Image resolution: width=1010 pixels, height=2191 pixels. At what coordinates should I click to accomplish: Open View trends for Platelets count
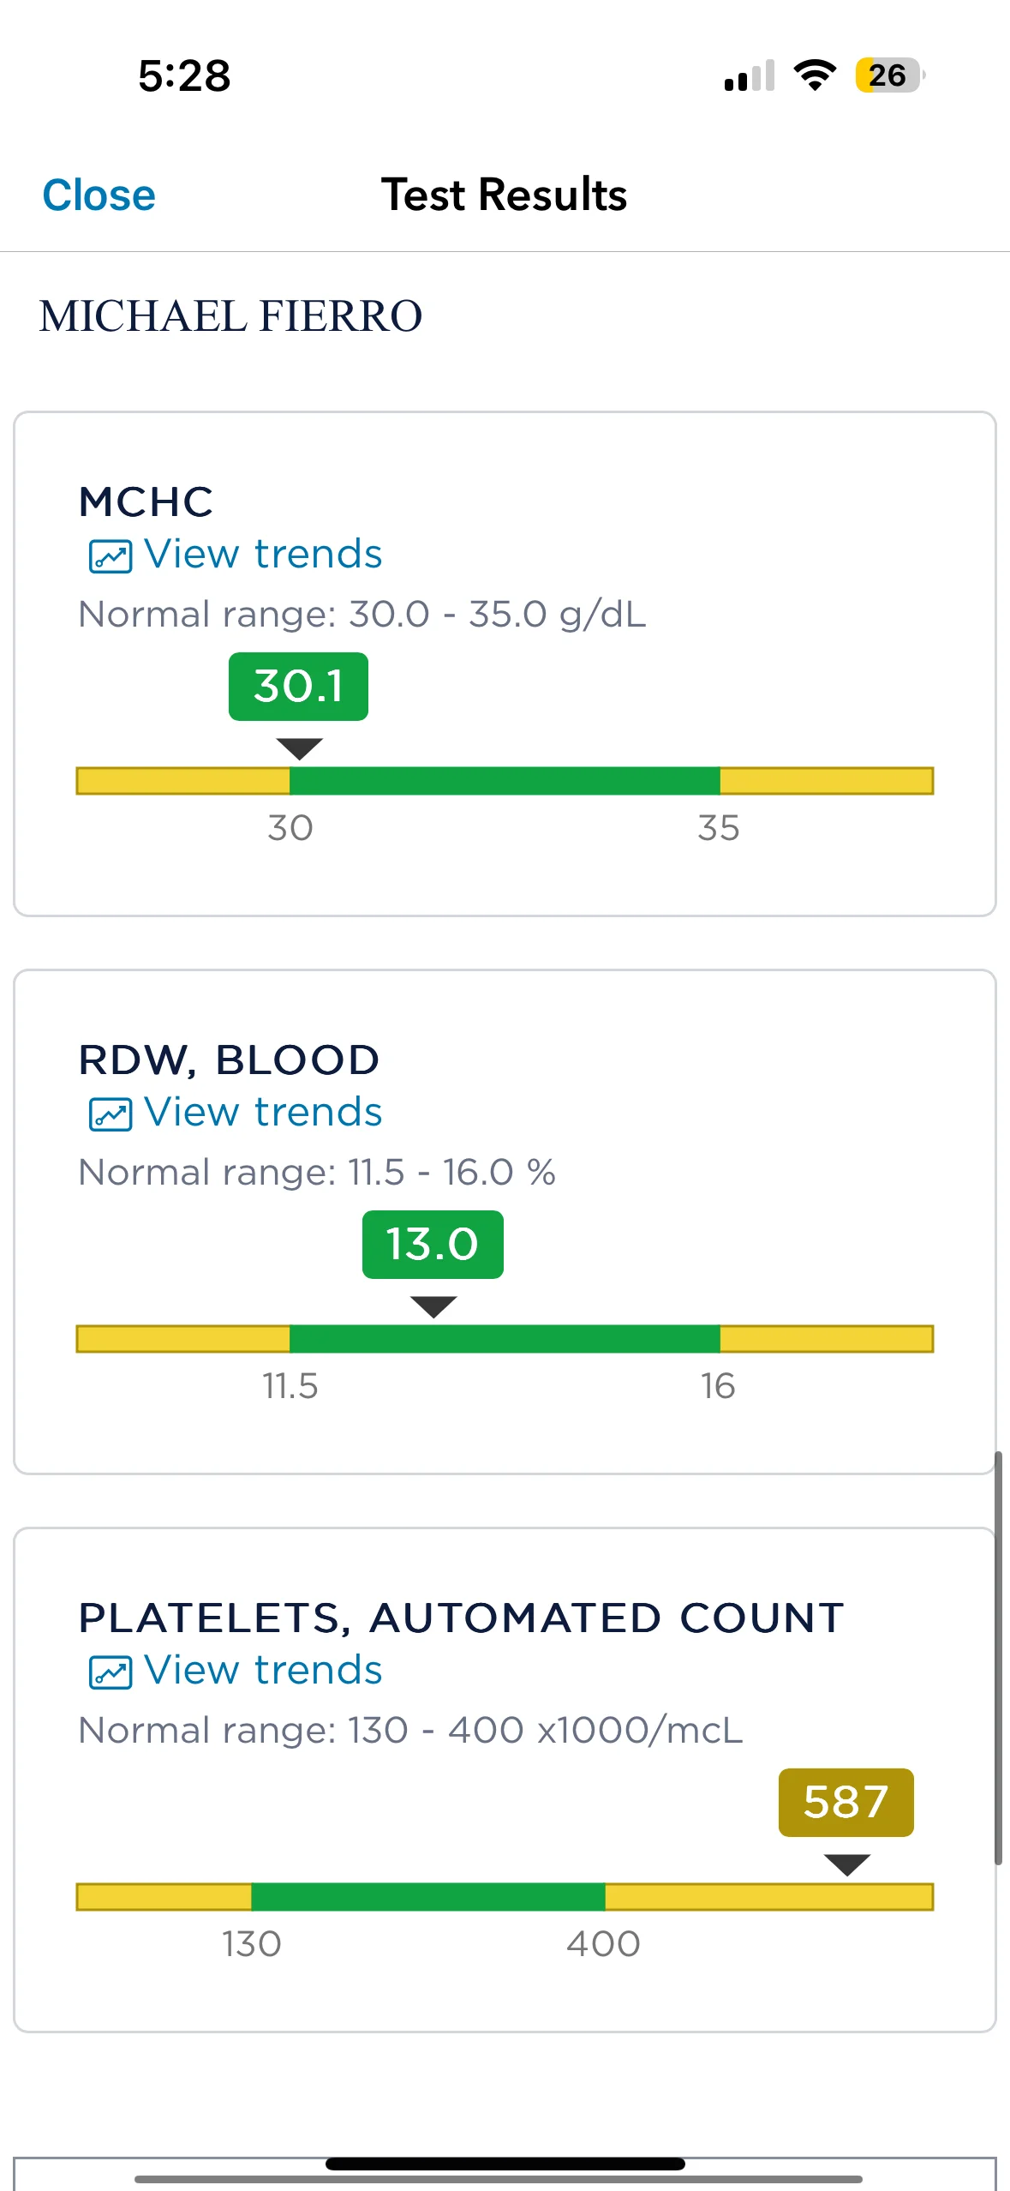click(x=262, y=1671)
